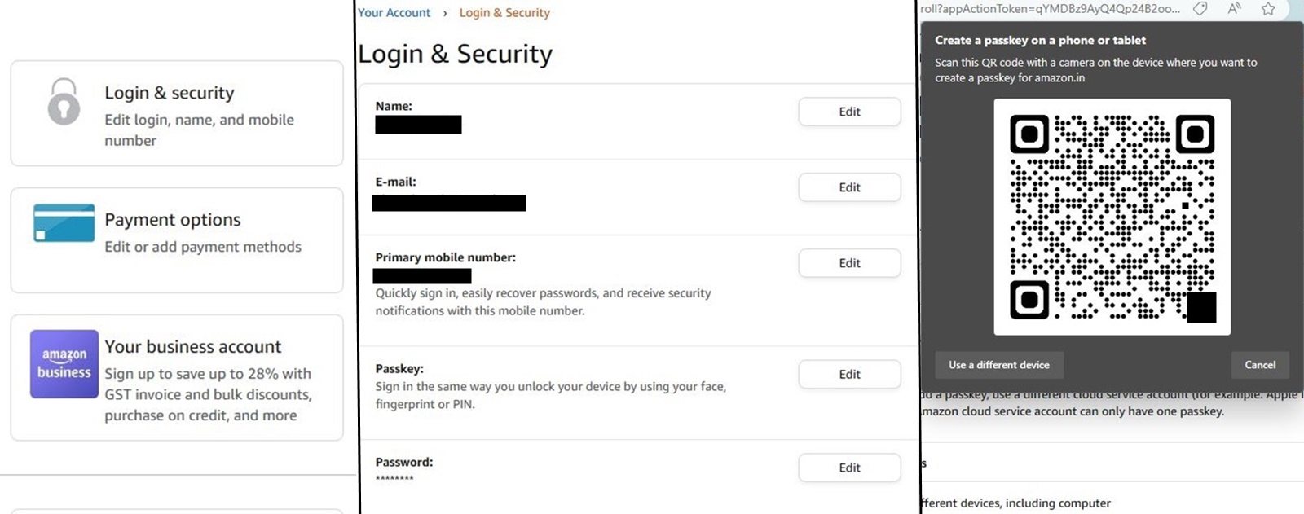Image resolution: width=1304 pixels, height=514 pixels.
Task: Click the passkey QR code
Action: (1113, 217)
